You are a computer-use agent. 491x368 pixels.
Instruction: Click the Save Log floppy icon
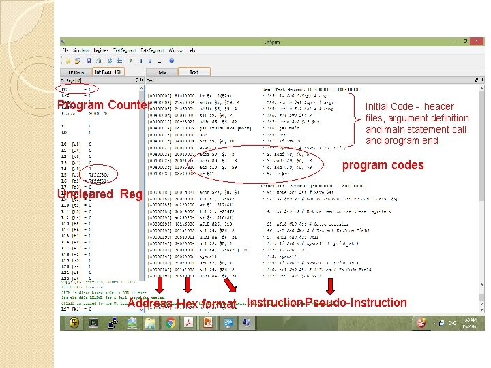tap(89, 61)
